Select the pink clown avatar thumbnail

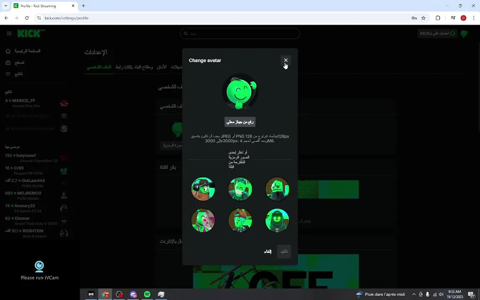tap(203, 220)
